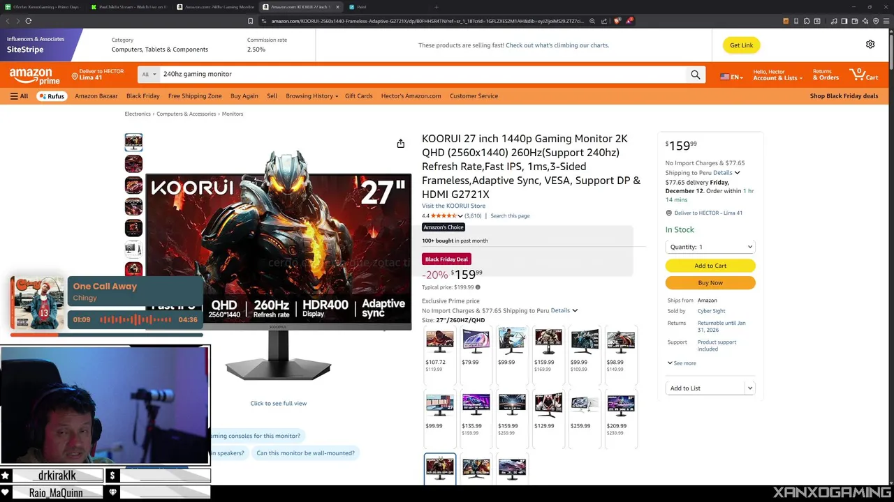Expand Browsing History dropdown
Screen dimensions: 894x502
pyautogui.click(x=312, y=96)
